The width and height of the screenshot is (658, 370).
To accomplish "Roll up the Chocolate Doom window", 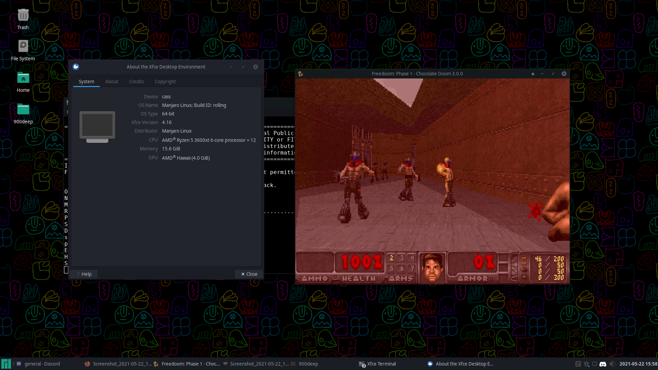I will tap(533, 74).
